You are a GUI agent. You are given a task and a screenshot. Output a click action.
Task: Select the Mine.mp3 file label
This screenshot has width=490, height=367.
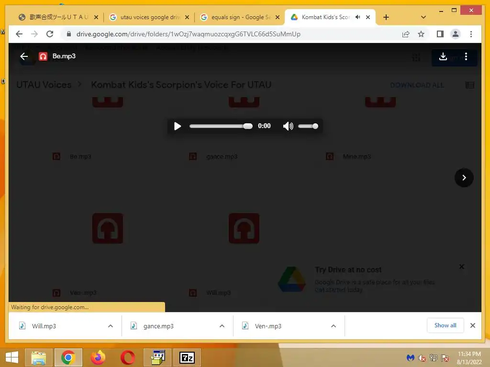356,157
